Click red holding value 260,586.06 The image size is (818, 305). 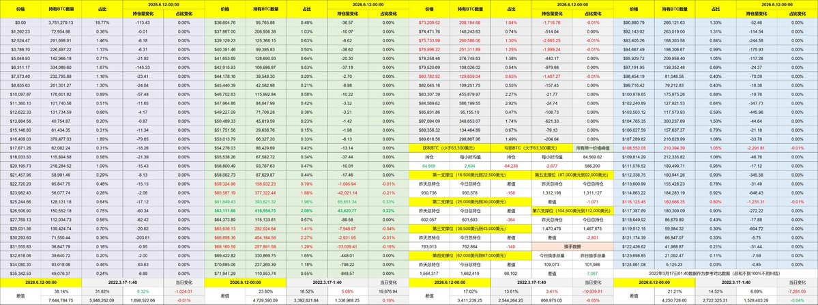[470, 40]
